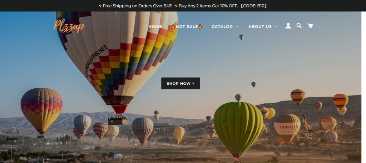Expand the CATALOG dropdown arrow
Screen dimensions: 366x163
pyautogui.click(x=238, y=26)
